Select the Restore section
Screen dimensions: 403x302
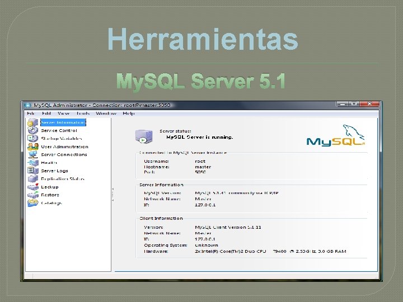50,195
